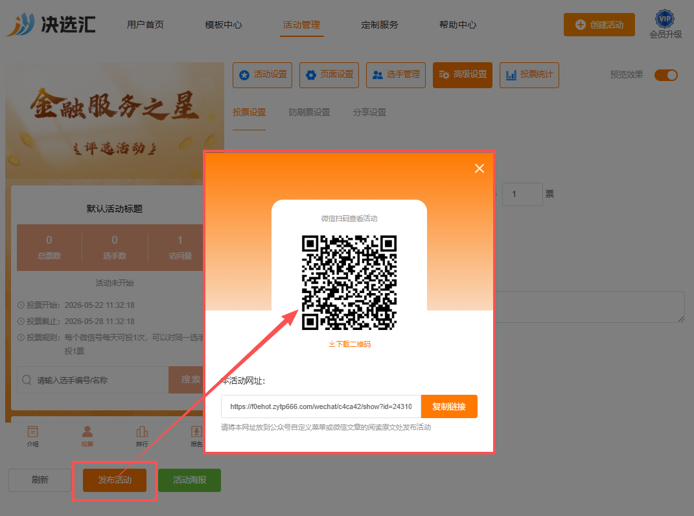694x516 pixels.
Task: Toggle the 预览效果 switch
Action: (666, 75)
